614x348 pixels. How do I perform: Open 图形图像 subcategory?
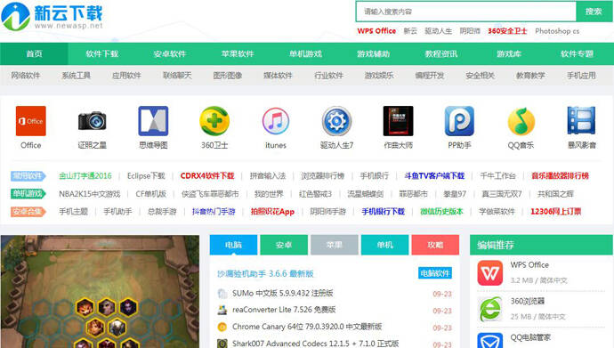click(228, 75)
